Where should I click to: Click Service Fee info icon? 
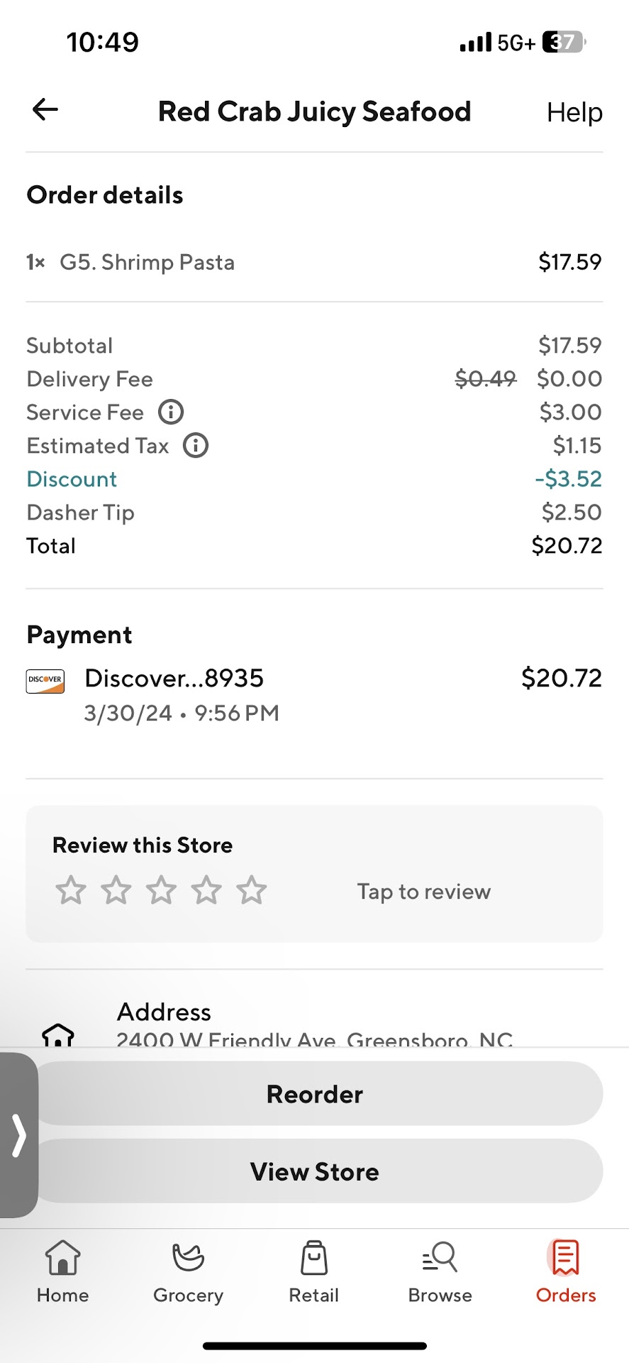tap(171, 412)
